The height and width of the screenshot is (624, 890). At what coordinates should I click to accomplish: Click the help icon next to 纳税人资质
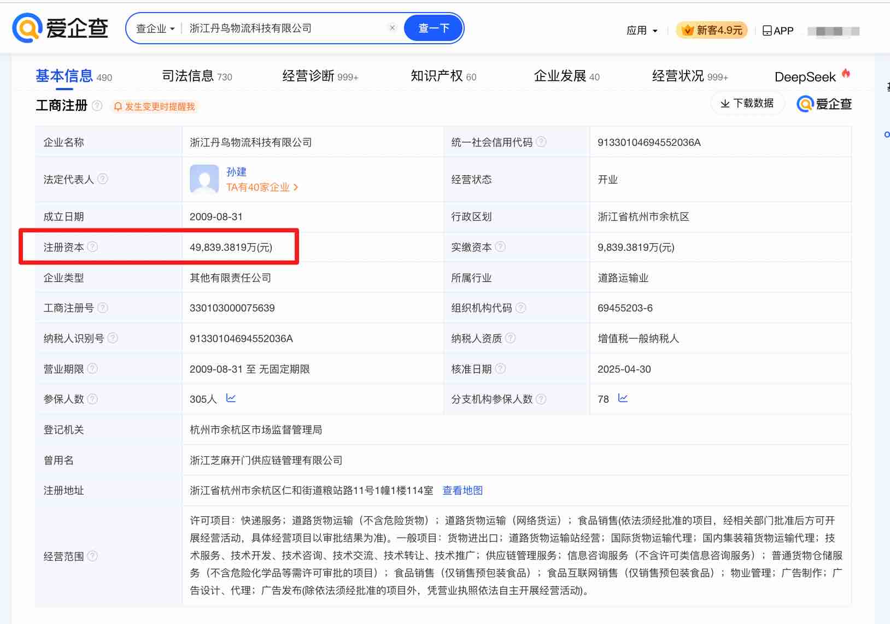click(x=511, y=338)
